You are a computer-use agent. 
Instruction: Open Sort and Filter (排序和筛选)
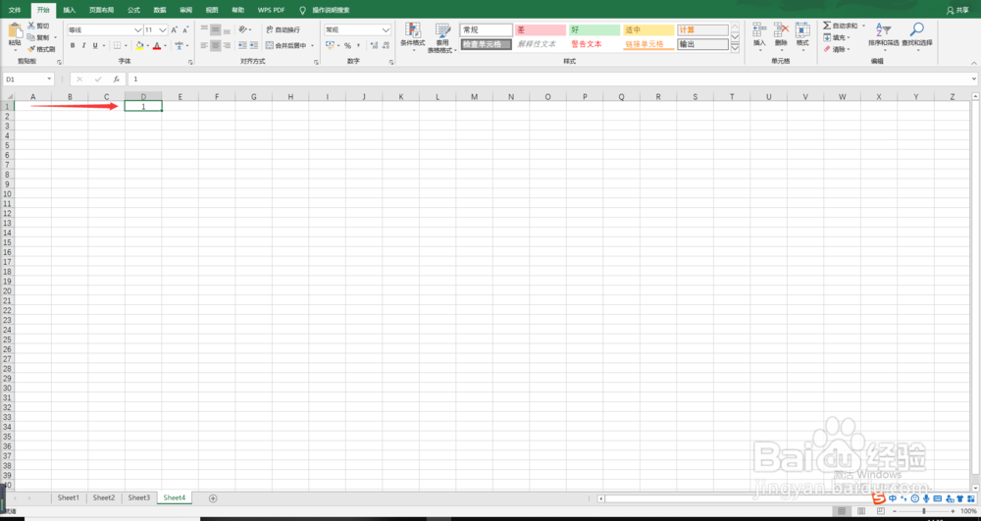[x=884, y=37]
